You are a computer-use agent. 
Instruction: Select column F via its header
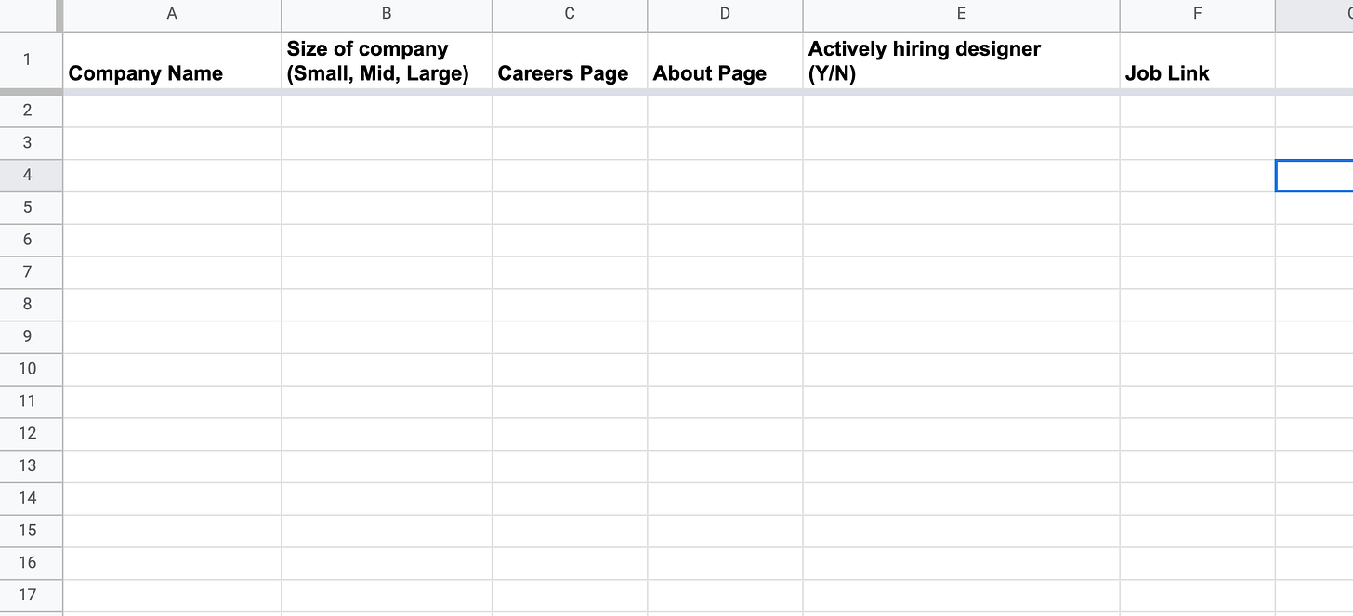[x=1197, y=14]
